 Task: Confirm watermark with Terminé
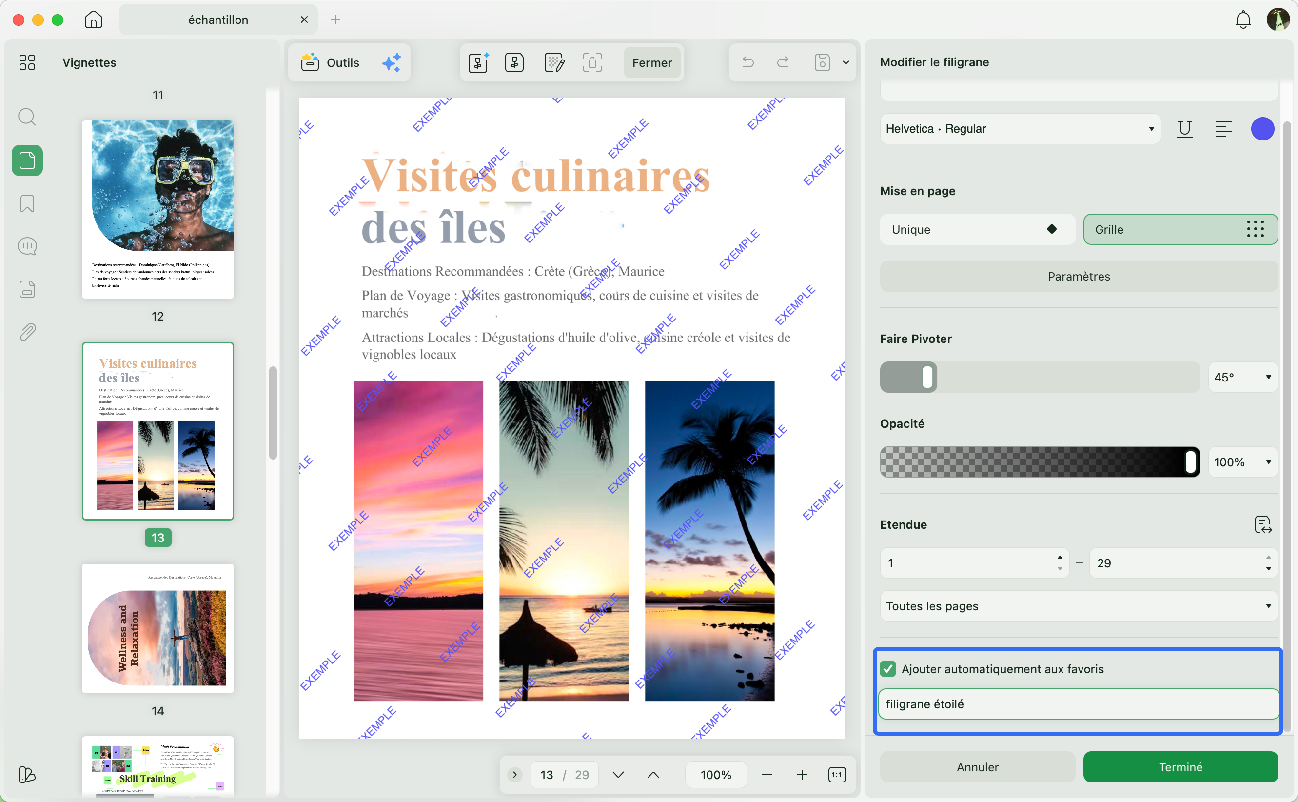click(x=1180, y=767)
